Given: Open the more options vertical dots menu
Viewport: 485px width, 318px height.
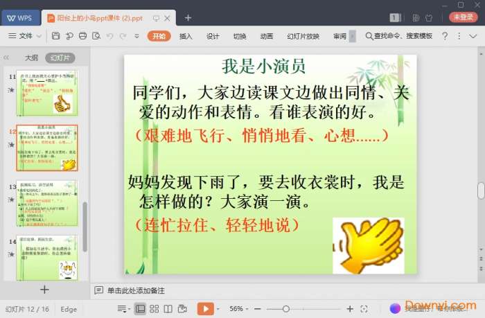Looking at the screenshot, I should click(459, 36).
